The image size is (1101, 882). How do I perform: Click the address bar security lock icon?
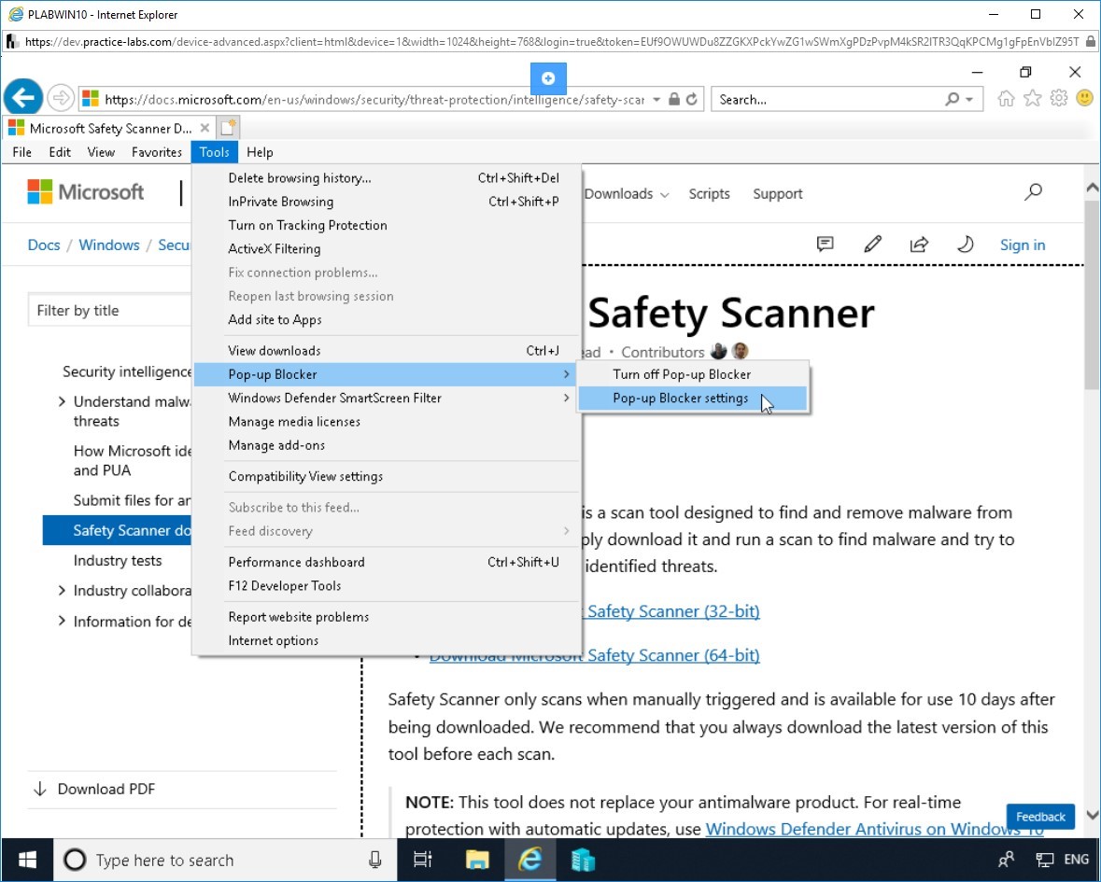tap(674, 100)
